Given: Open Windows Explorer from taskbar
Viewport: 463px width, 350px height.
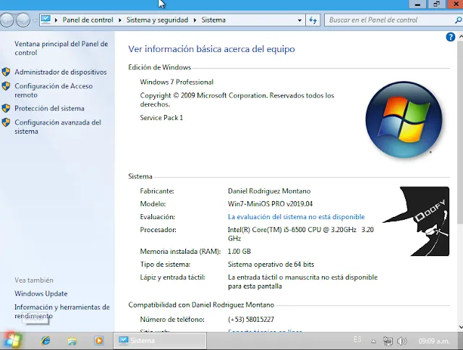Looking at the screenshot, I should click(72, 341).
